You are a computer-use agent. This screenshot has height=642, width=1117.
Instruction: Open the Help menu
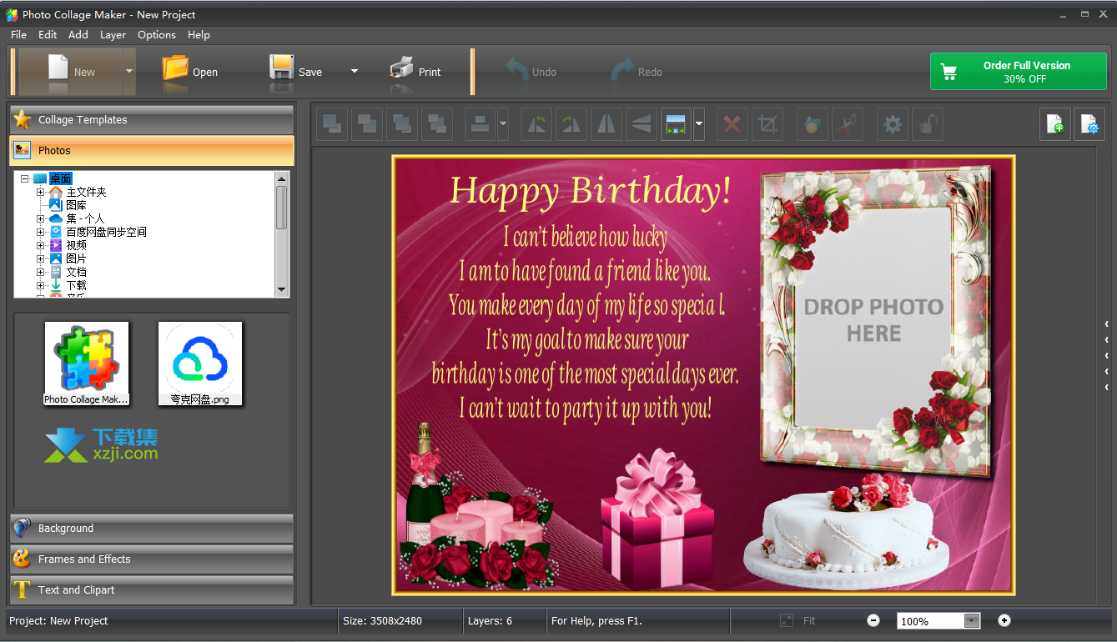click(199, 35)
